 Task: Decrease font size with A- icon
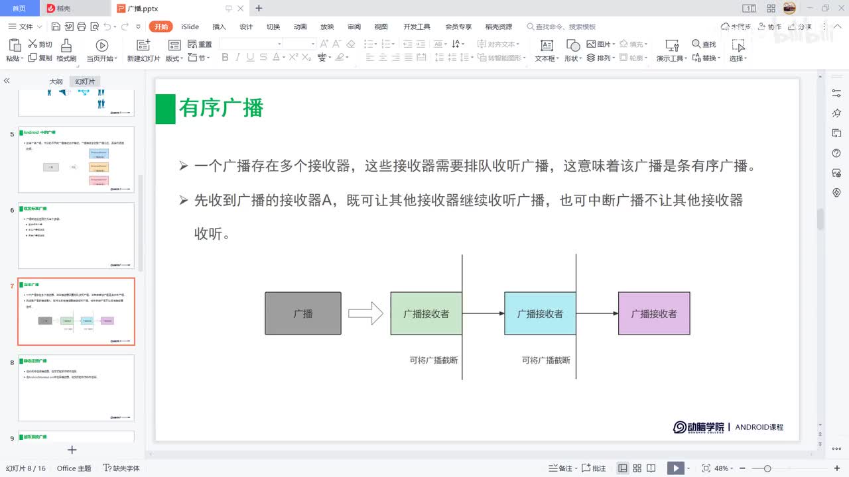[338, 44]
